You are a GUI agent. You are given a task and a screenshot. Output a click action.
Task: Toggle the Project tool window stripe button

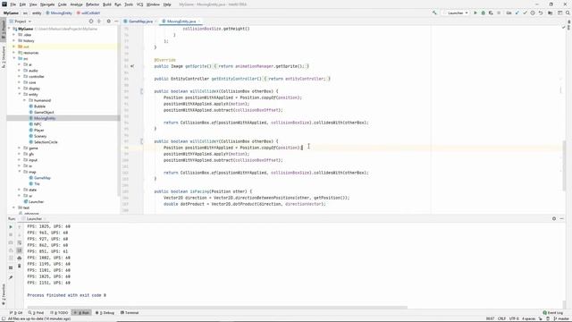4,30
